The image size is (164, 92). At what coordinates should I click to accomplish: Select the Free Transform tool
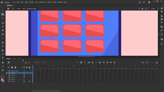point(3,14)
